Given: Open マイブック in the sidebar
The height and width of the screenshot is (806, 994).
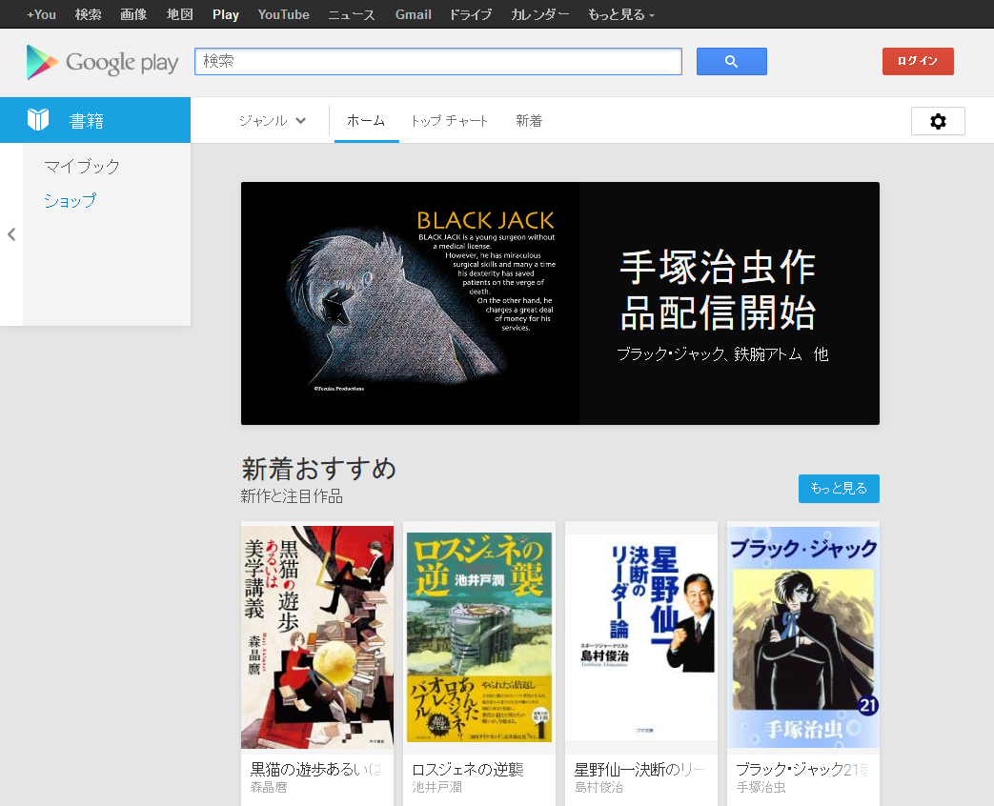Looking at the screenshot, I should [x=82, y=166].
